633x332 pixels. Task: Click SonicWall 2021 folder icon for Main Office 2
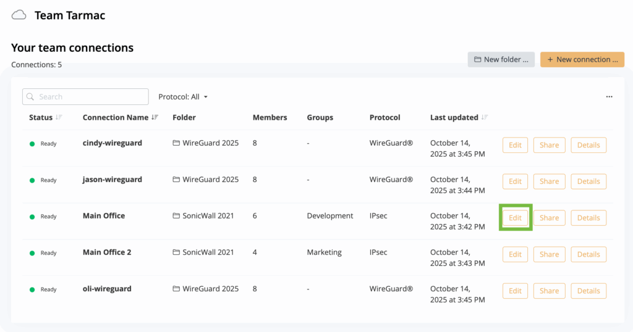pos(176,252)
